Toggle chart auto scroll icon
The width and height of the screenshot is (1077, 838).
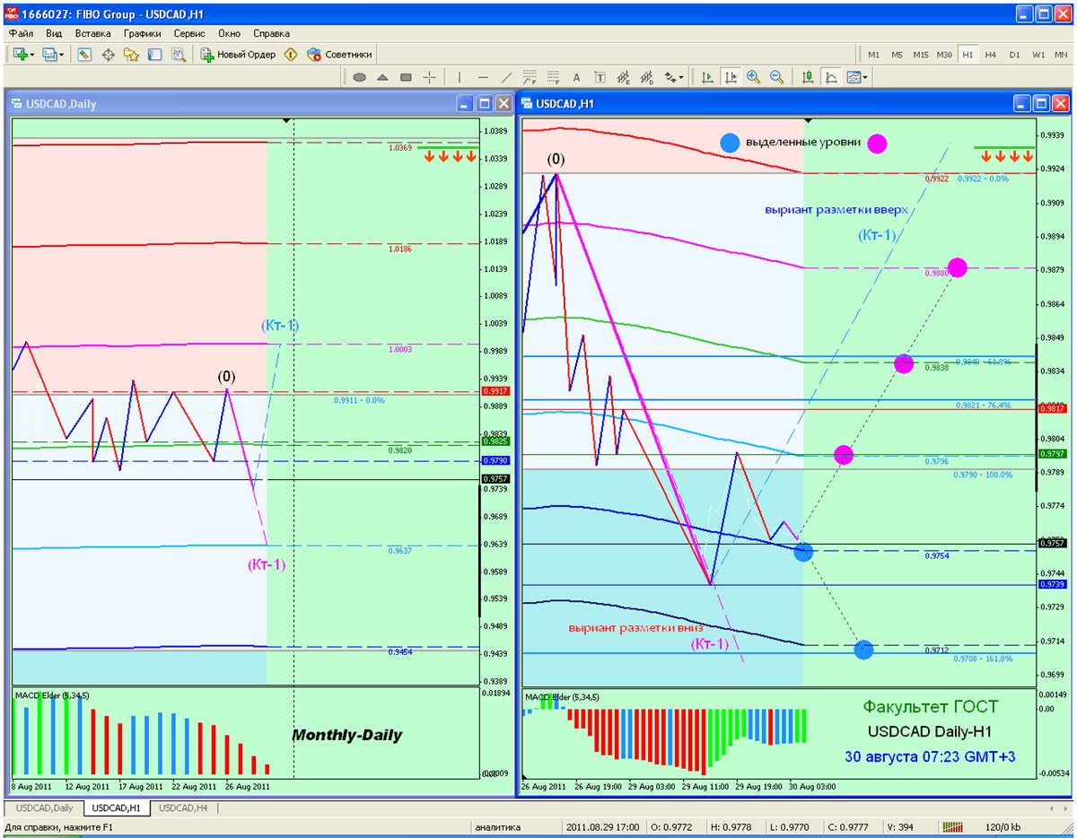(x=707, y=78)
